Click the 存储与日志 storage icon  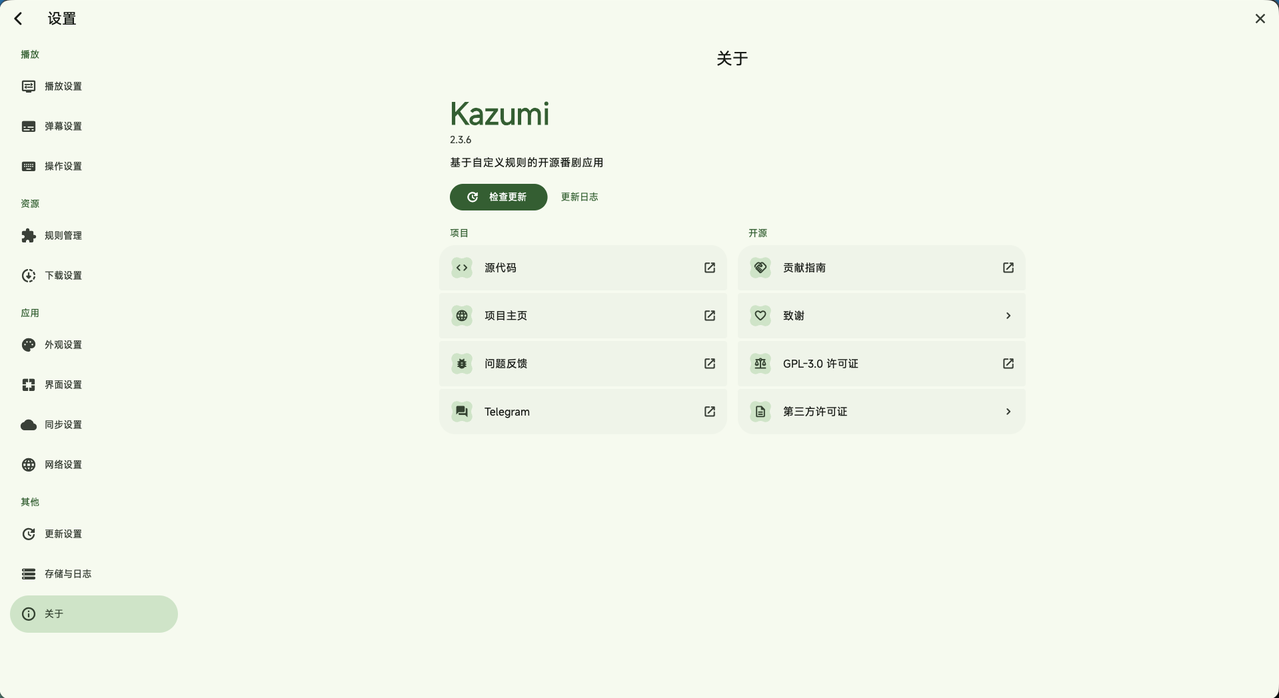[x=29, y=574]
